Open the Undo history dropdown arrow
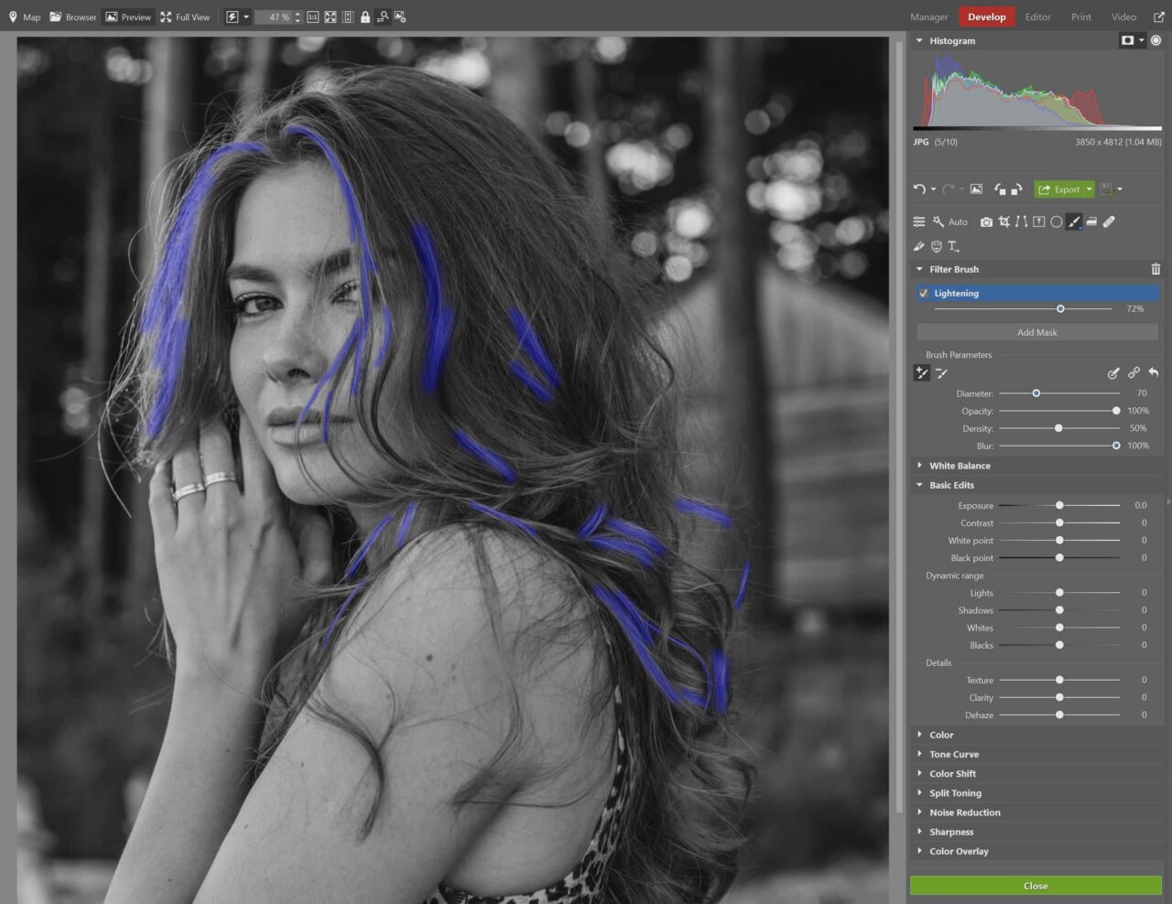 click(933, 189)
